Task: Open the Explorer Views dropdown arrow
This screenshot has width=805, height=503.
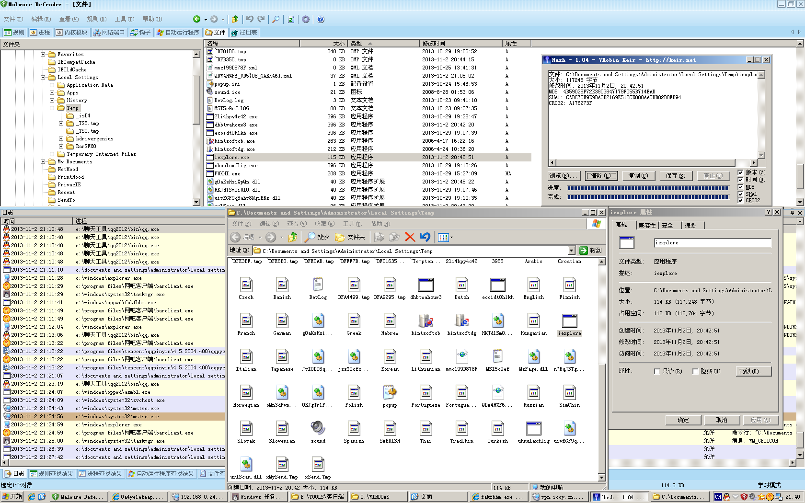Action: [451, 237]
